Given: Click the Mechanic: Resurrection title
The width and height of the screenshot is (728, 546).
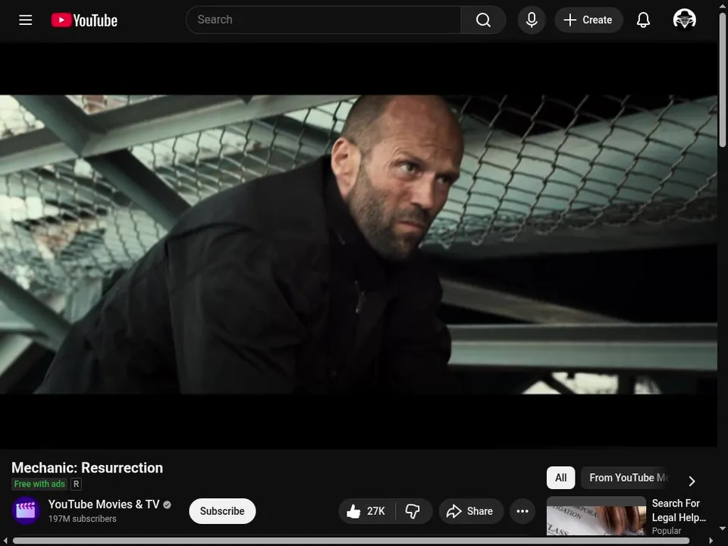Looking at the screenshot, I should point(87,468).
